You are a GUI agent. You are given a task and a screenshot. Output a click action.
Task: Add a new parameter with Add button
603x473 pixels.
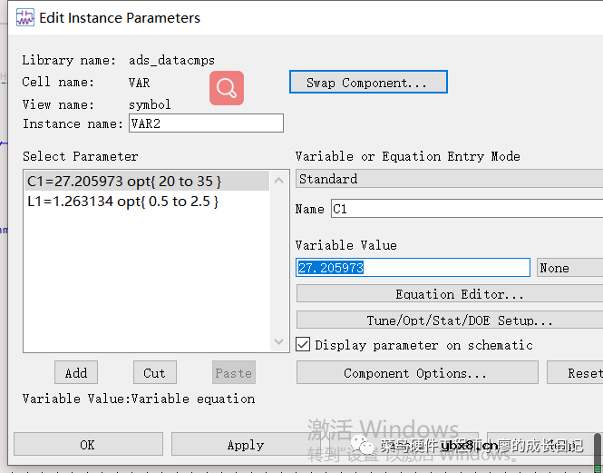point(76,372)
